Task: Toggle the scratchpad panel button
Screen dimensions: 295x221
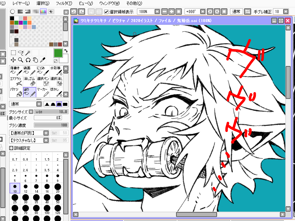Action: click(x=51, y=12)
